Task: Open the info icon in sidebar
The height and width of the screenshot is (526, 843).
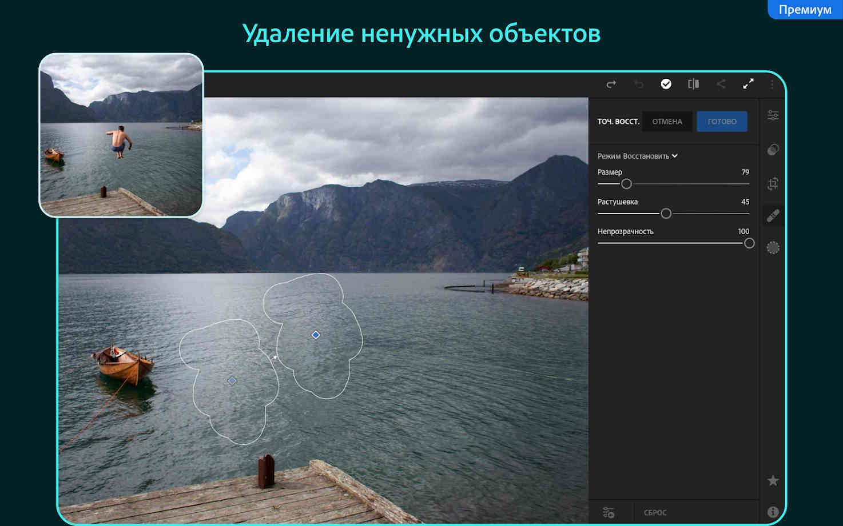Action: 773,512
